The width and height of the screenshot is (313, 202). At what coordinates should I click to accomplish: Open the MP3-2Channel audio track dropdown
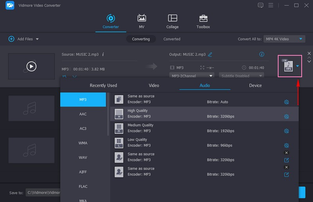pyautogui.click(x=192, y=76)
